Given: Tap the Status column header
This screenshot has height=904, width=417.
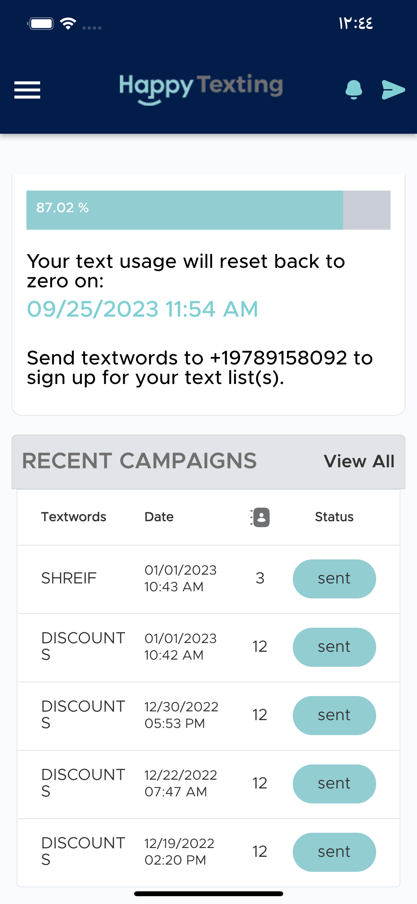Looking at the screenshot, I should [334, 517].
